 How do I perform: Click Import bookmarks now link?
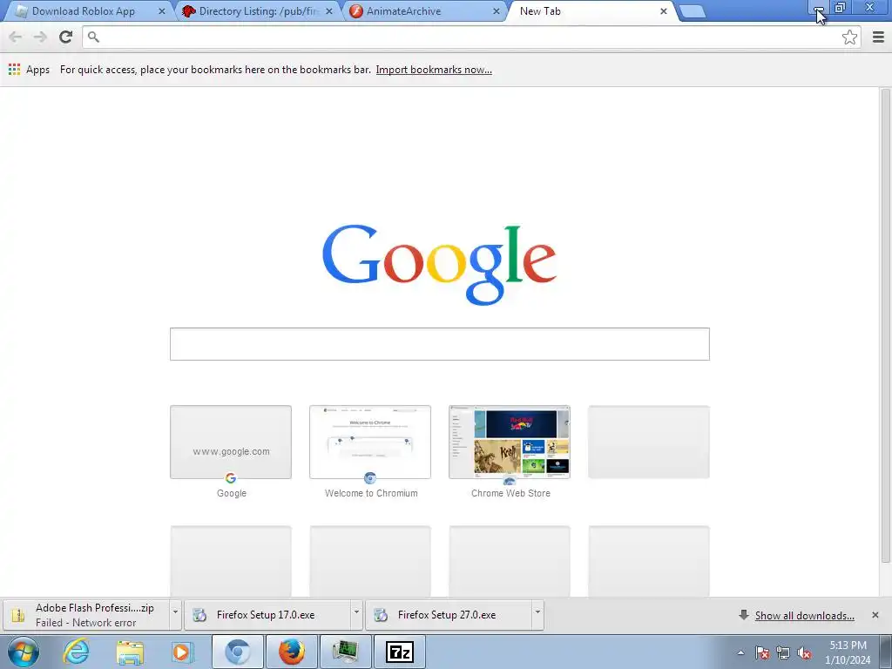(434, 70)
